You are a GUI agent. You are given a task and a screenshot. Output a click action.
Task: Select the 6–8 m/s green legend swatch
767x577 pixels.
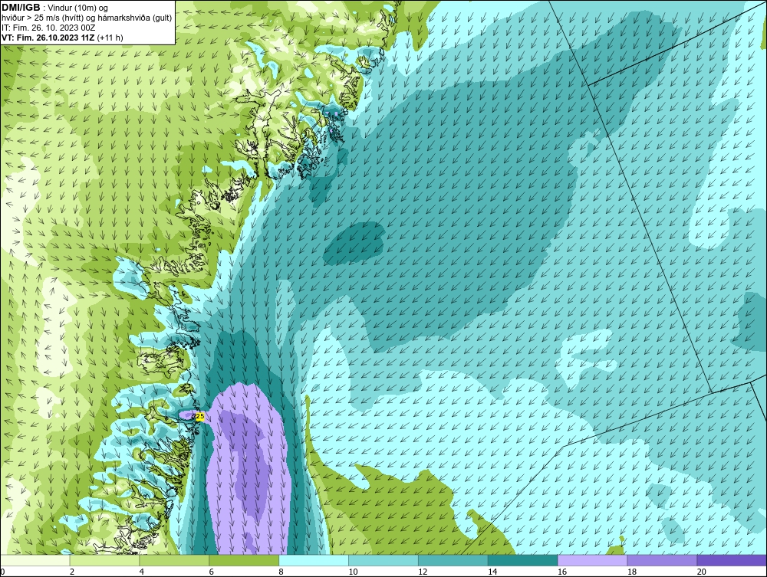coord(244,560)
